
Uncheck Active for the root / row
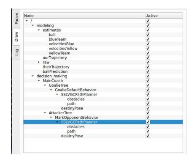(148, 21)
